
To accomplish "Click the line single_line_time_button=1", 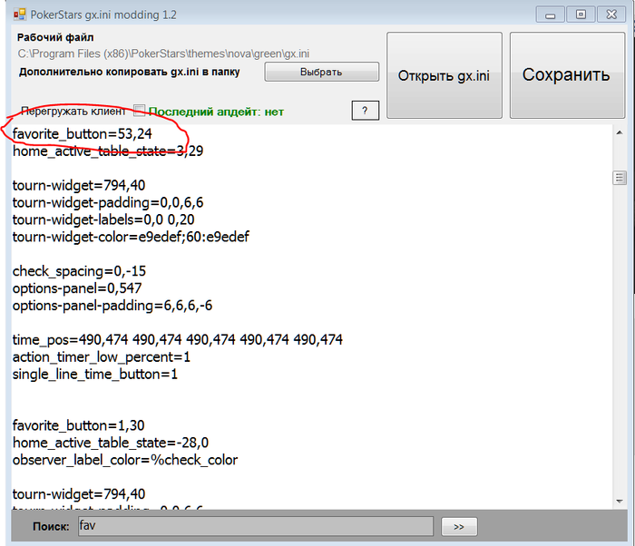I will coord(95,374).
